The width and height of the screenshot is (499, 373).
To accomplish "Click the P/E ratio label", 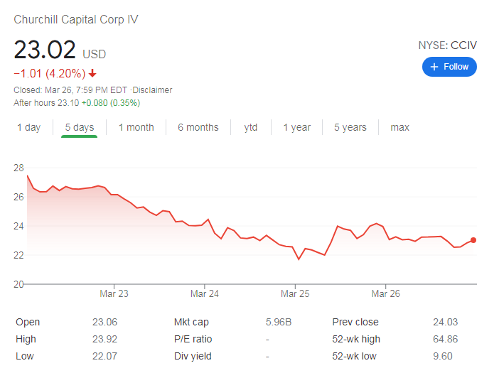I will pos(193,339).
